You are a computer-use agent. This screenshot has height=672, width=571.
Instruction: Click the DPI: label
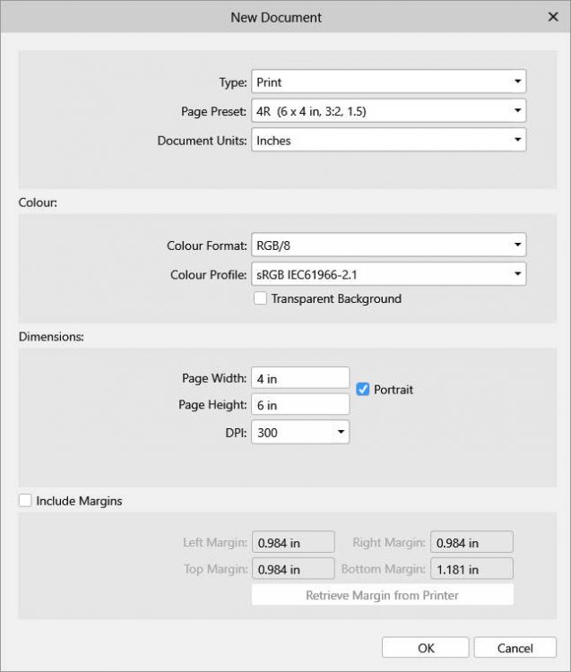click(x=236, y=433)
